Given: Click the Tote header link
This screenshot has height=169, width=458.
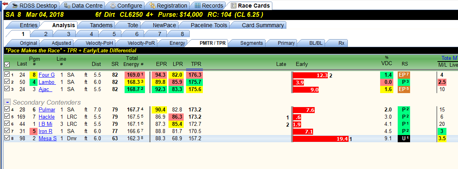Looking at the screenshot, I should [x=449, y=58].
